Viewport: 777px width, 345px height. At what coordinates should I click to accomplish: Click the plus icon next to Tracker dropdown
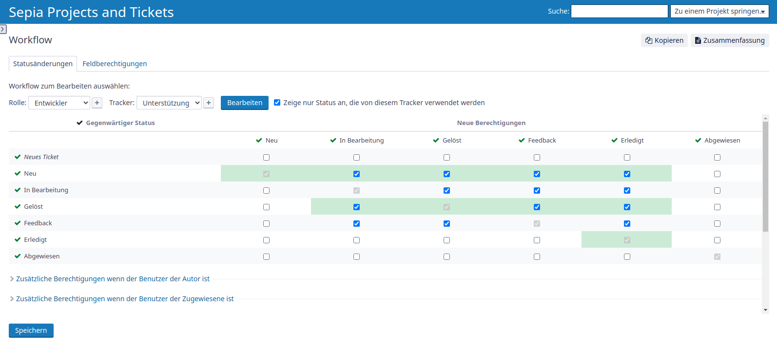[209, 103]
